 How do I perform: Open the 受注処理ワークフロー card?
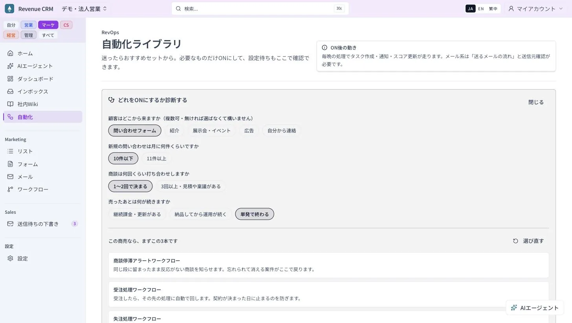328,294
